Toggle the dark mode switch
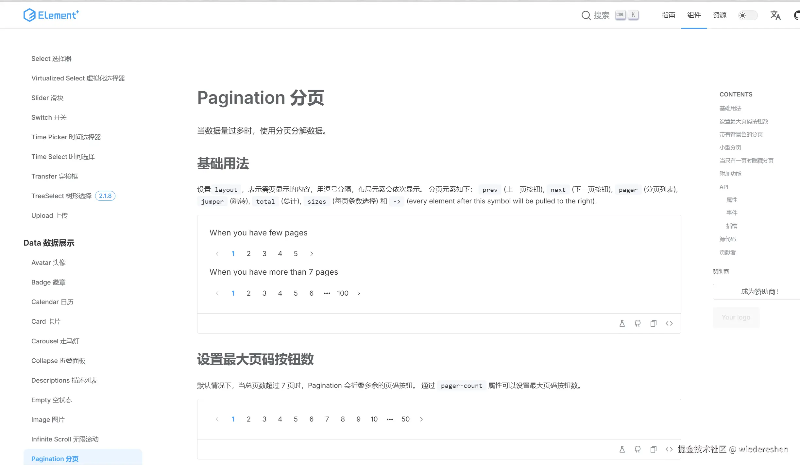 click(748, 15)
